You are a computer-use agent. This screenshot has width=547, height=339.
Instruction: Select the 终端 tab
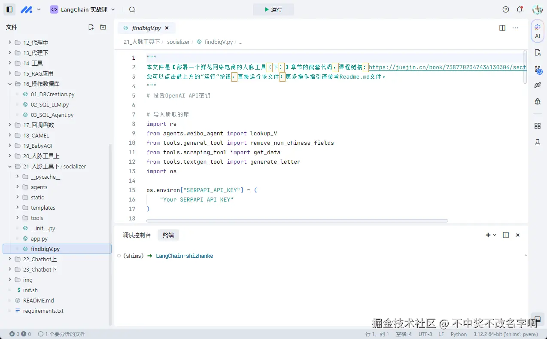click(x=168, y=235)
